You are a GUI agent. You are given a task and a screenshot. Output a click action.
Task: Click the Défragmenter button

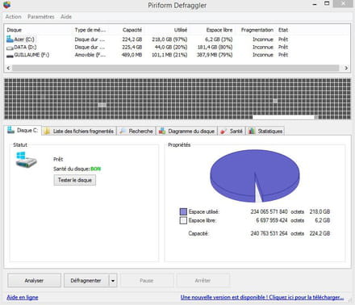[86, 281]
